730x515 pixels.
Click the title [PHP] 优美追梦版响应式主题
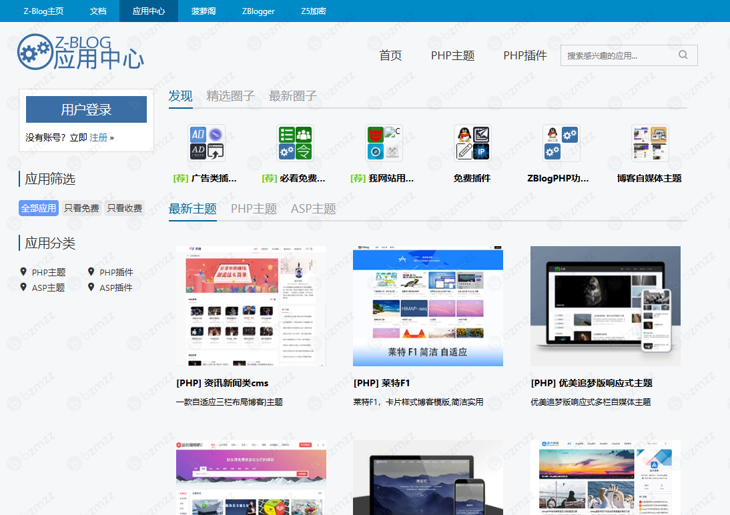point(592,383)
